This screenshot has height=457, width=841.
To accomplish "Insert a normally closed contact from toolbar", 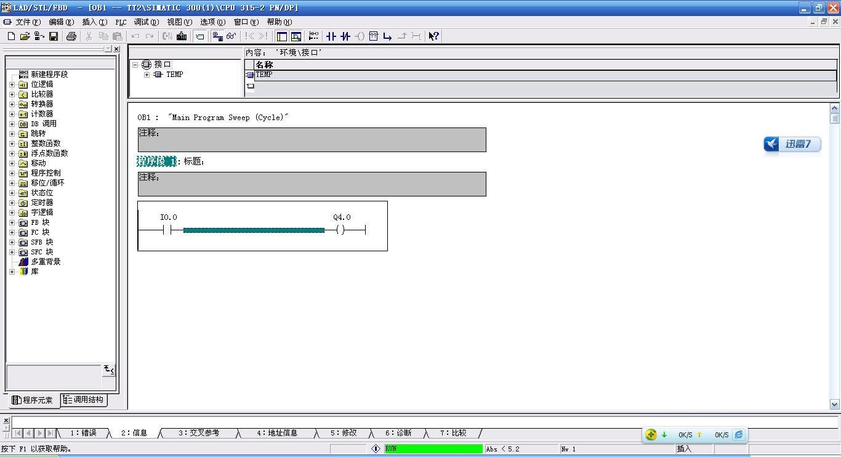I will click(x=345, y=36).
